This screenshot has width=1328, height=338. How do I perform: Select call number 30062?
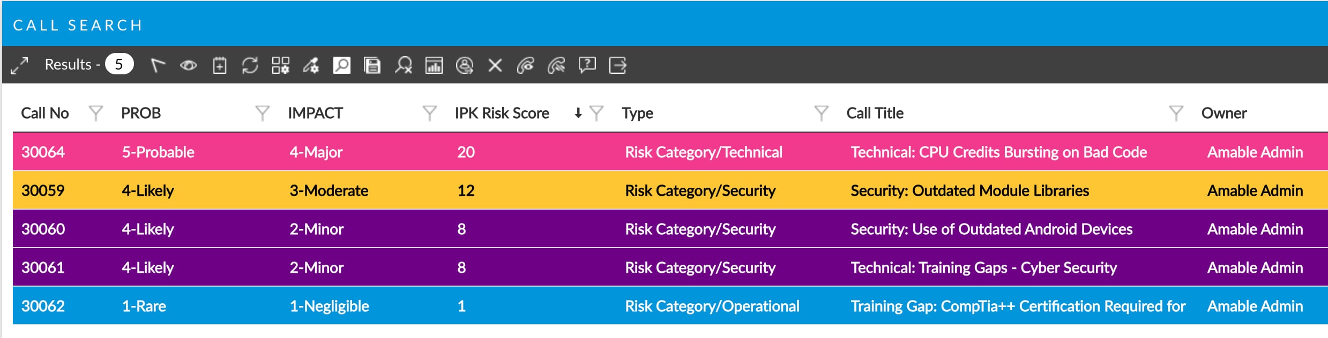43,306
